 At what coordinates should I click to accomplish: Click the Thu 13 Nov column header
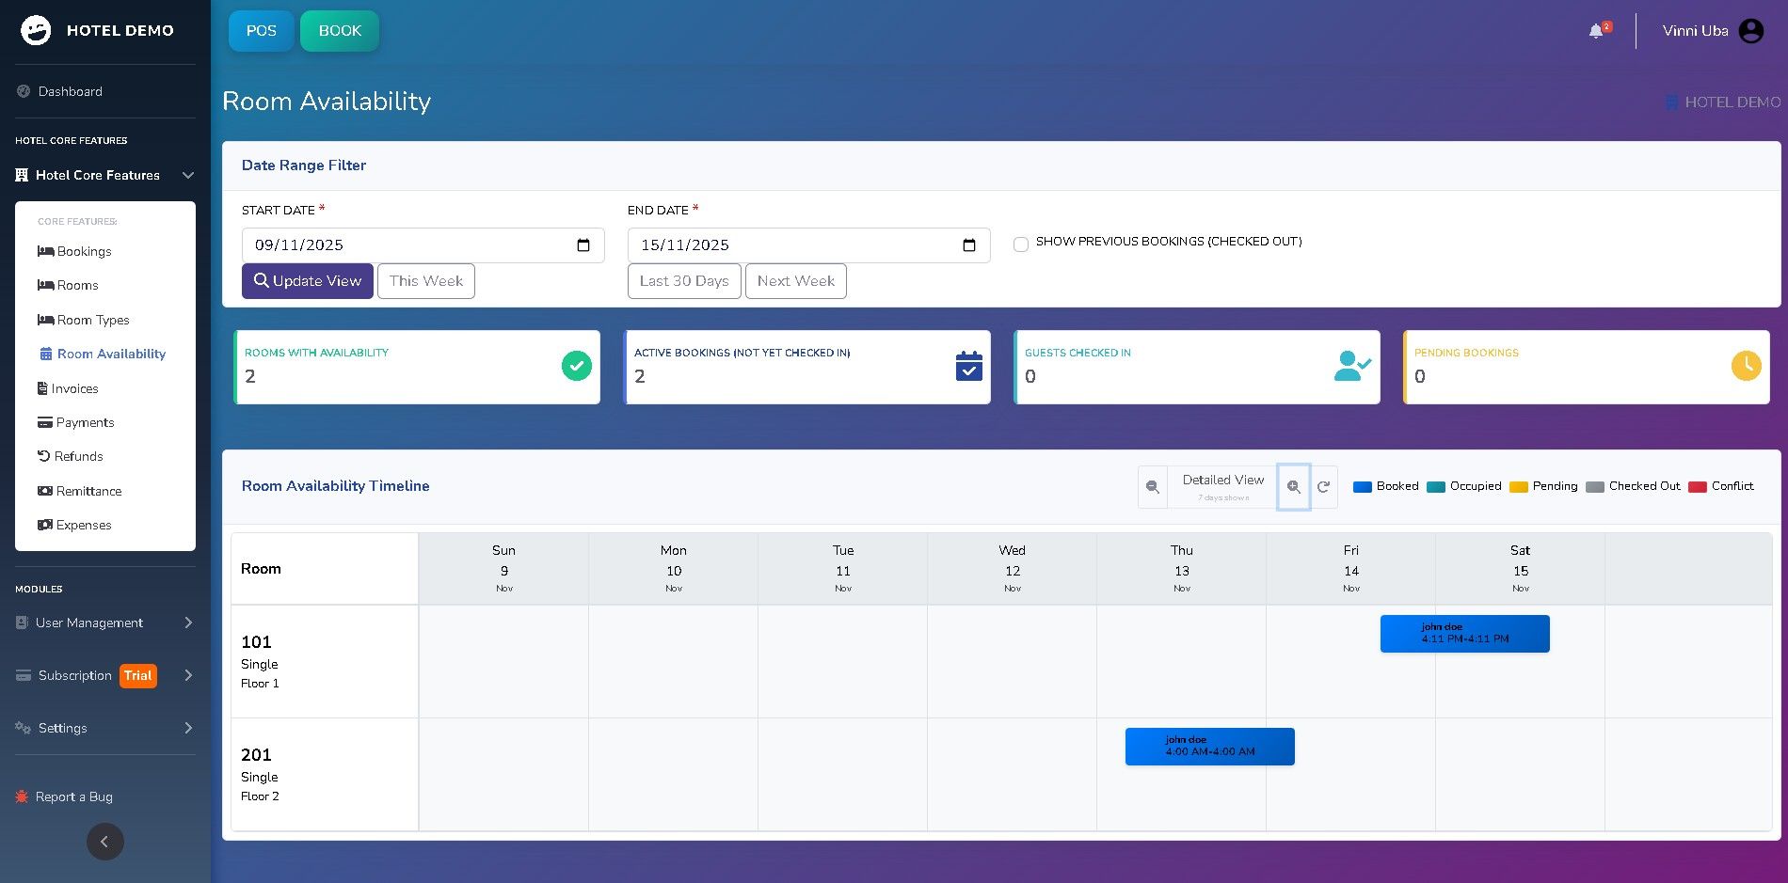click(x=1182, y=569)
